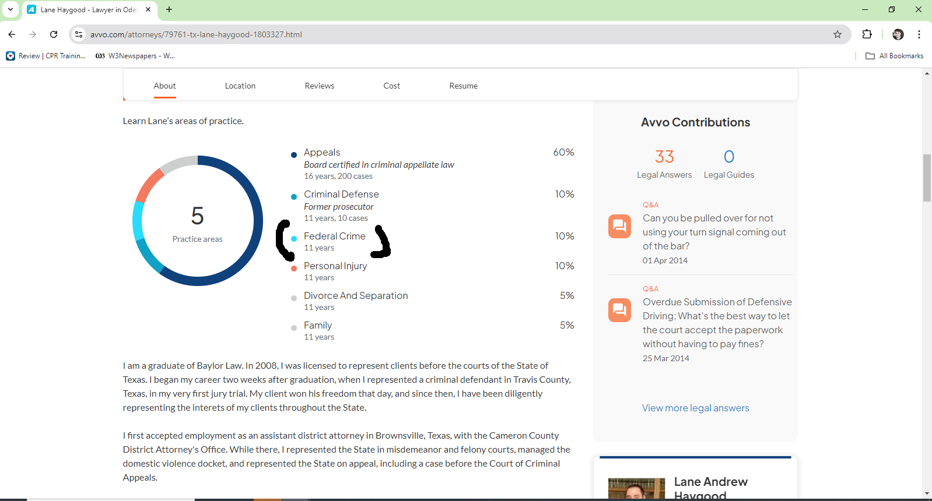Image resolution: width=932 pixels, height=501 pixels.
Task: Open a new browser tab
Action: click(x=169, y=9)
